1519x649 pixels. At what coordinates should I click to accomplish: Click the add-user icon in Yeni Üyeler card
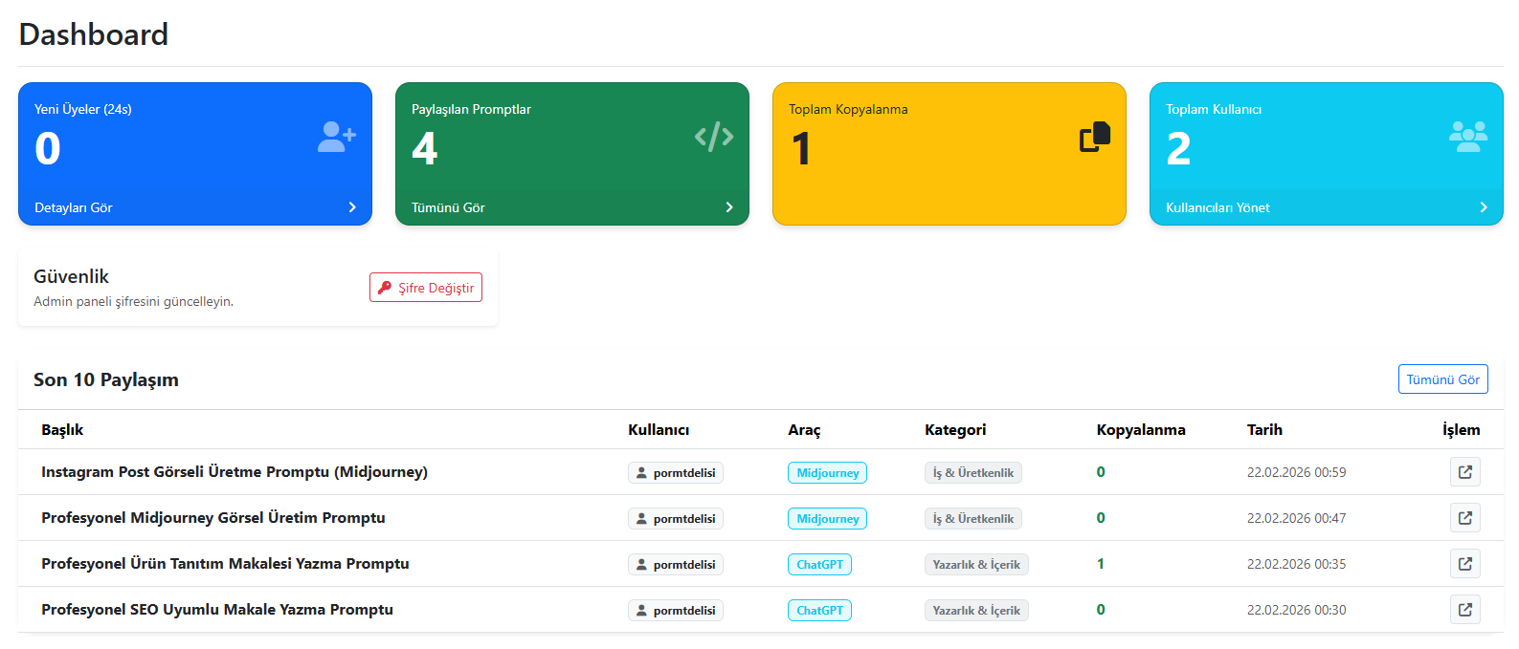pyautogui.click(x=337, y=137)
